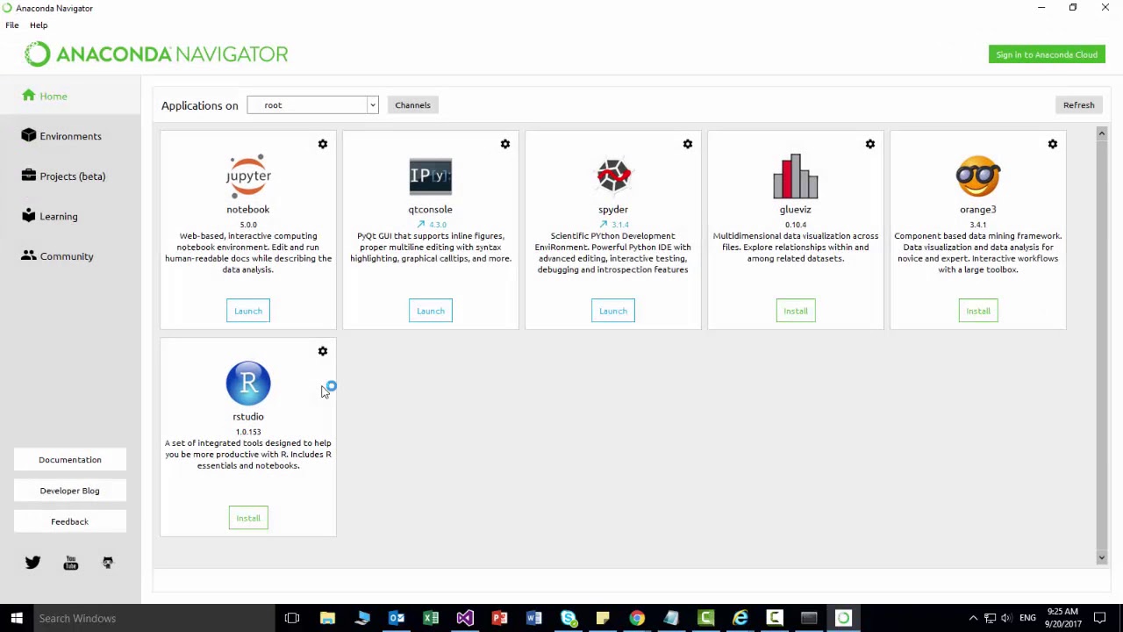Open the Channels button
Viewport: 1123px width, 632px height.
tap(412, 105)
